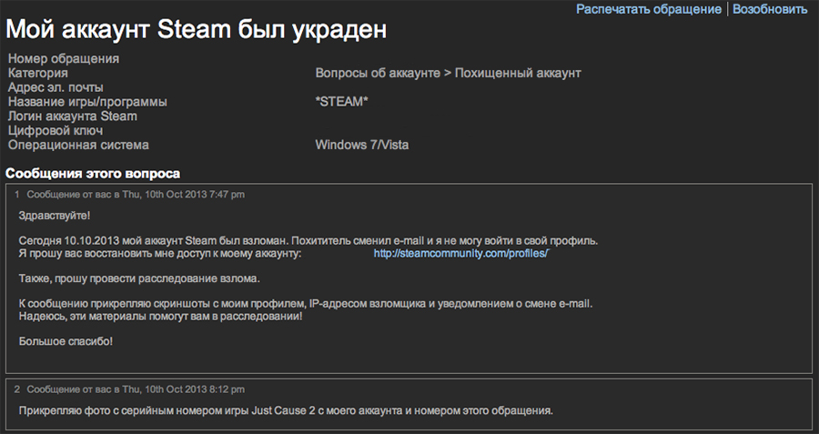
Task: Select the heading 'Мой аккаунт Steam был украден'
Action: click(x=197, y=30)
